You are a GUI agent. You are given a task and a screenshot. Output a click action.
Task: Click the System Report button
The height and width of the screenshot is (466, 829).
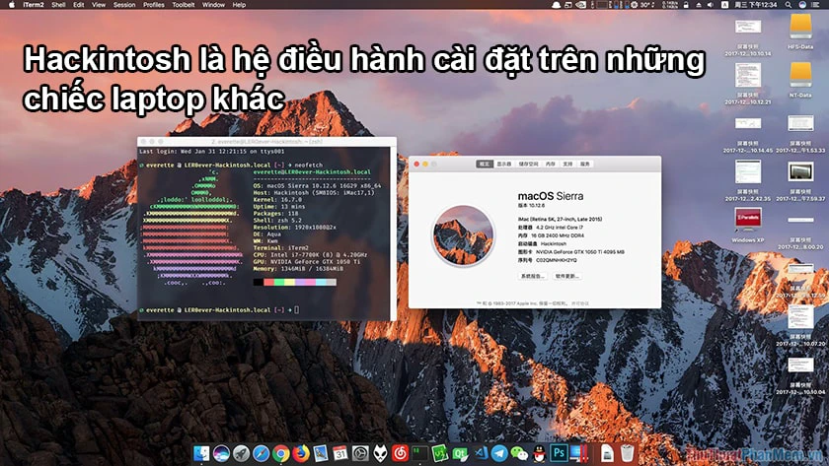[532, 276]
